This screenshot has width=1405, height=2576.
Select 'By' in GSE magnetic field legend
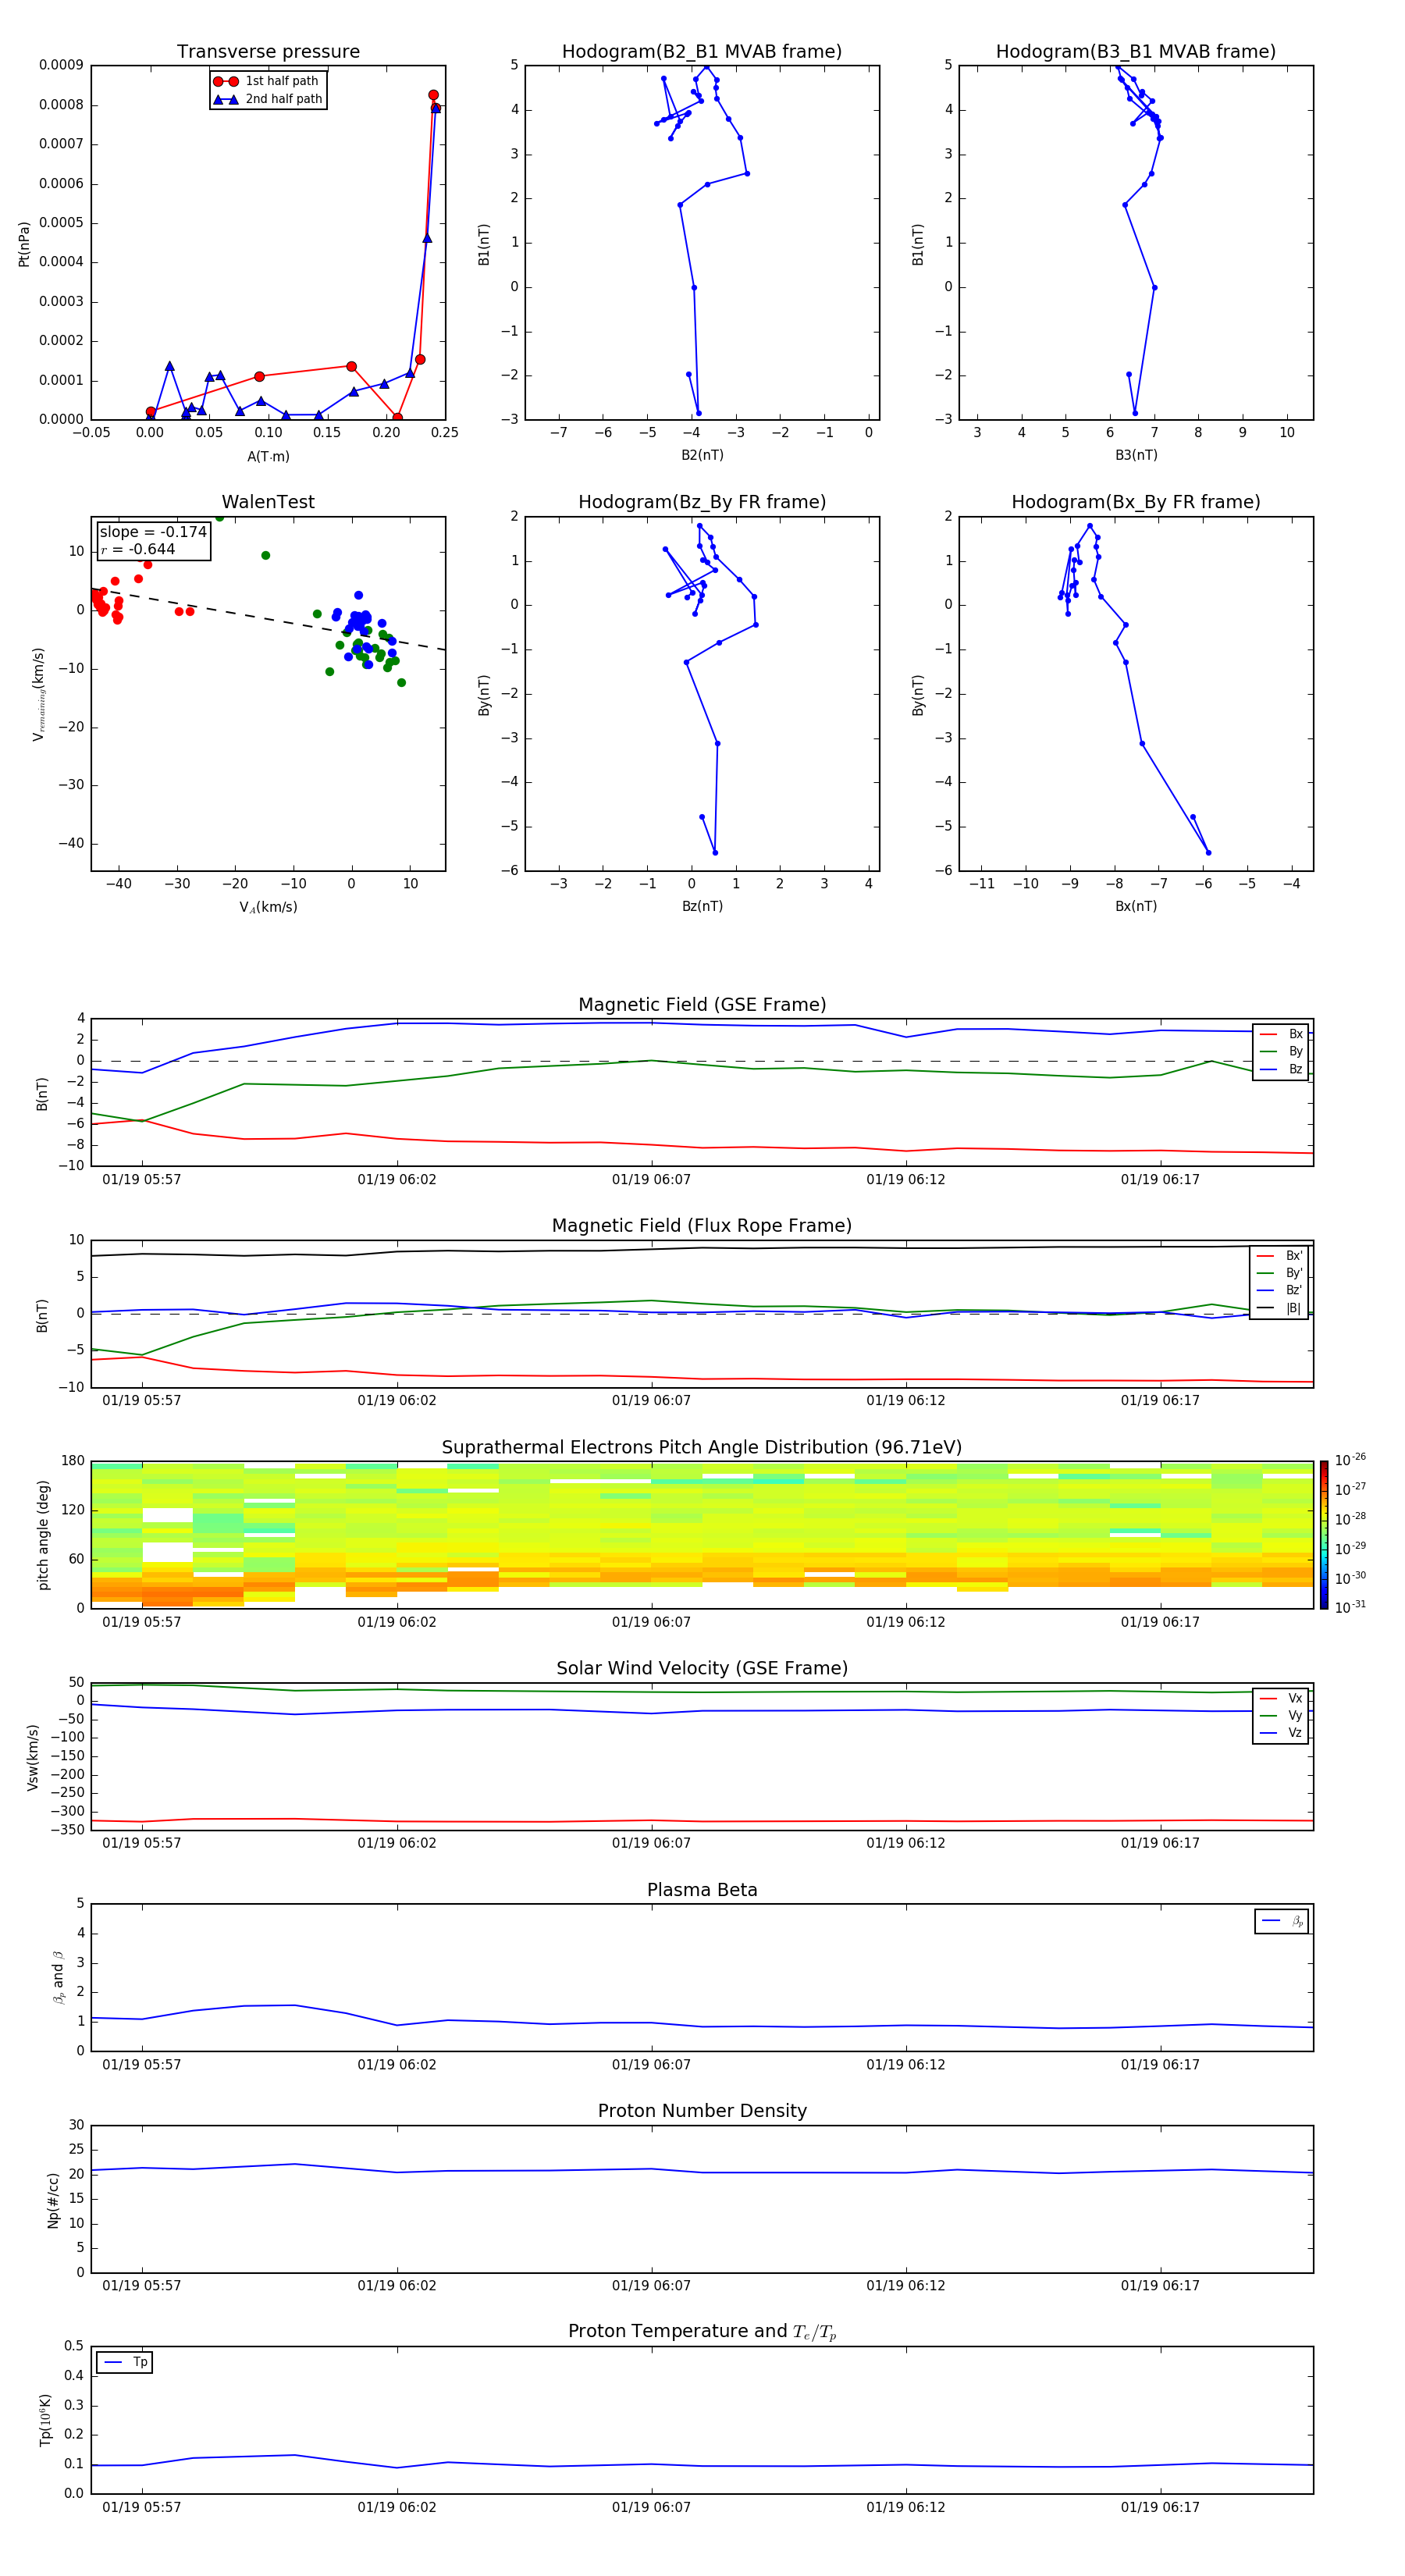click(x=1281, y=1052)
